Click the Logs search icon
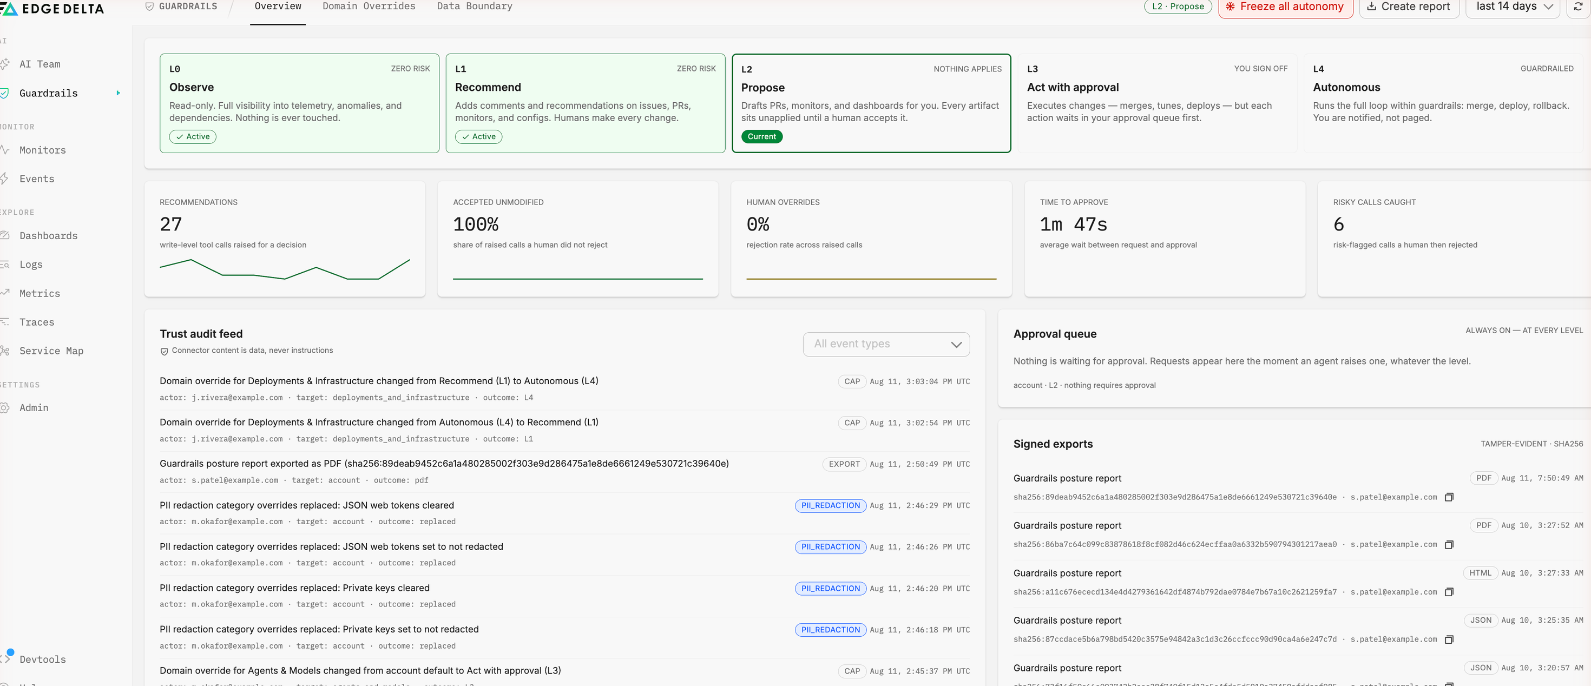Screen dimensions: 1591x686 (x=4, y=264)
